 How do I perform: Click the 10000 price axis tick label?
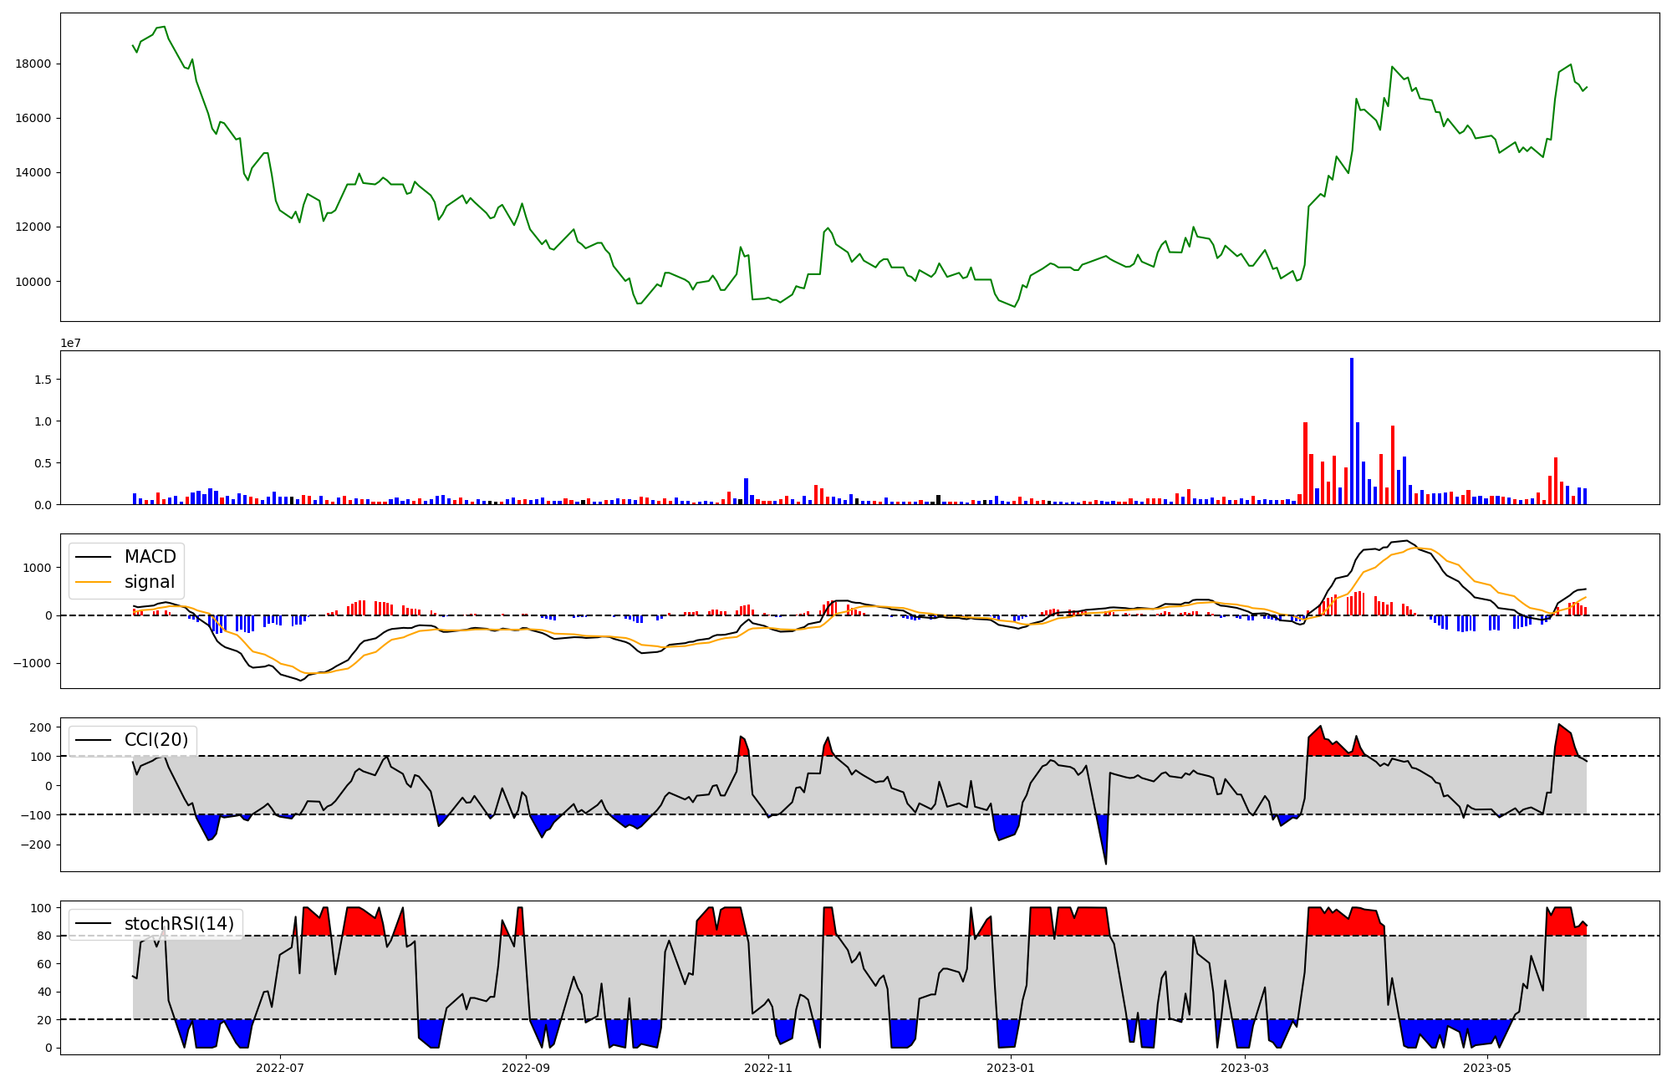(33, 282)
